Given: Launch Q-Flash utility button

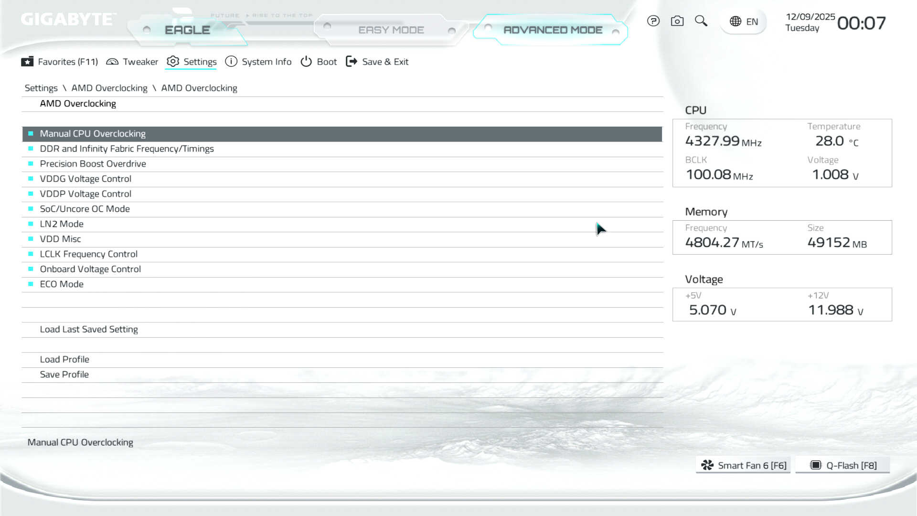Looking at the screenshot, I should pos(843,465).
